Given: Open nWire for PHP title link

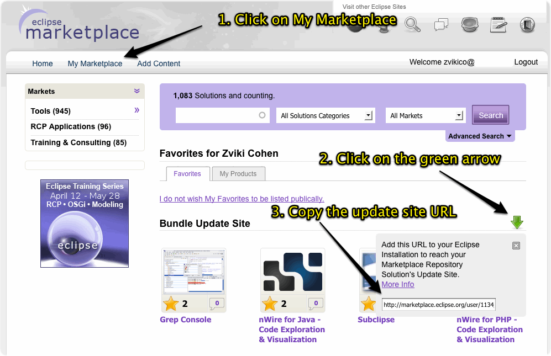Looking at the screenshot, I should click(x=490, y=330).
